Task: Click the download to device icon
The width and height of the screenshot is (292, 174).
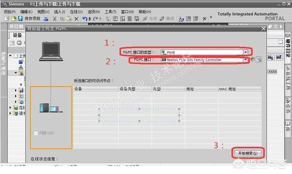Action: point(115,19)
